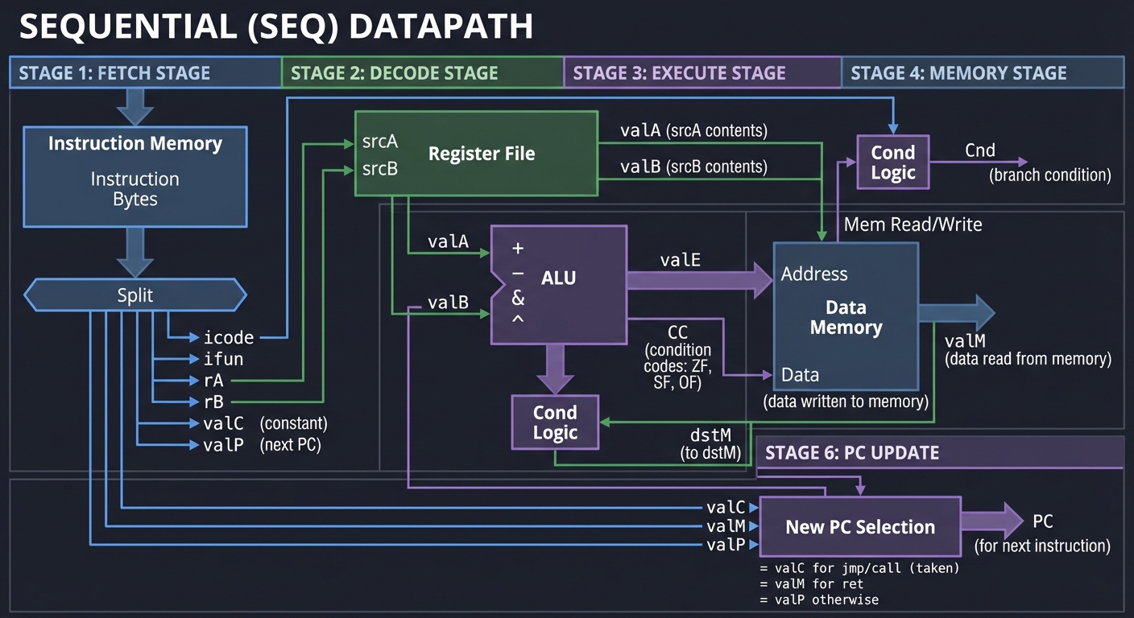Click the Mem Read/Write label
This screenshot has height=618, width=1134.
pyautogui.click(x=913, y=225)
